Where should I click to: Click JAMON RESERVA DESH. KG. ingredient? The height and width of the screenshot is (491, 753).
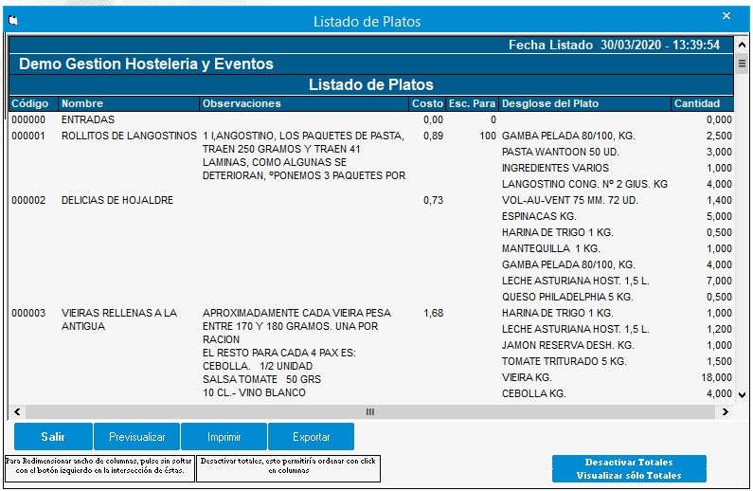tap(567, 345)
